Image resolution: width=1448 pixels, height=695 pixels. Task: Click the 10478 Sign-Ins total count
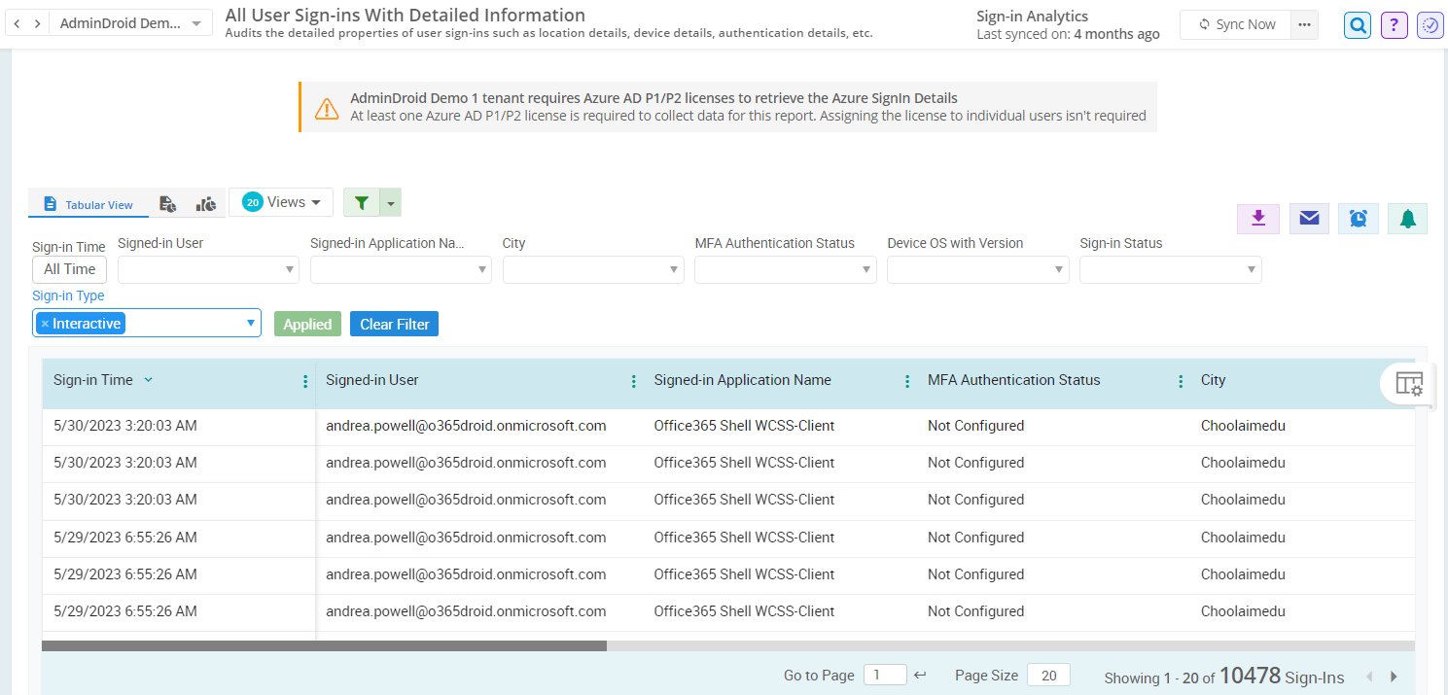coord(1282,676)
